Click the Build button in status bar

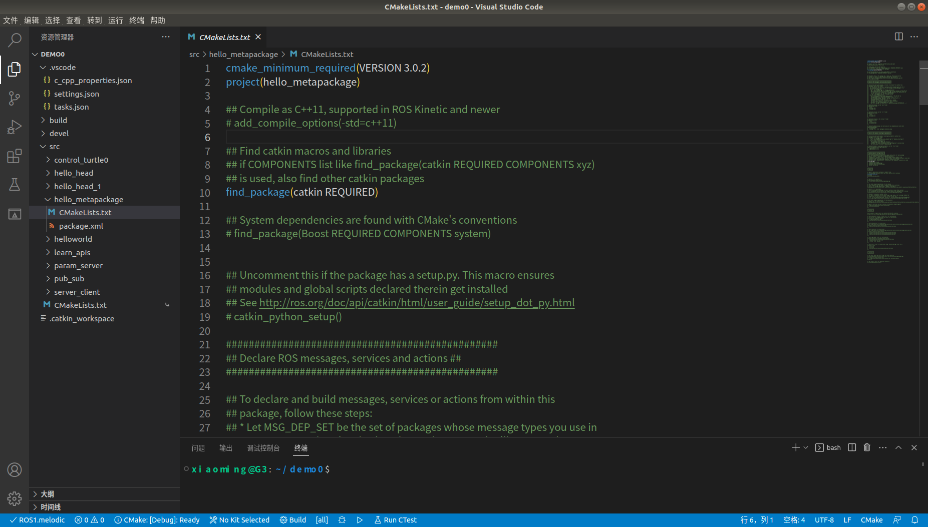(293, 520)
